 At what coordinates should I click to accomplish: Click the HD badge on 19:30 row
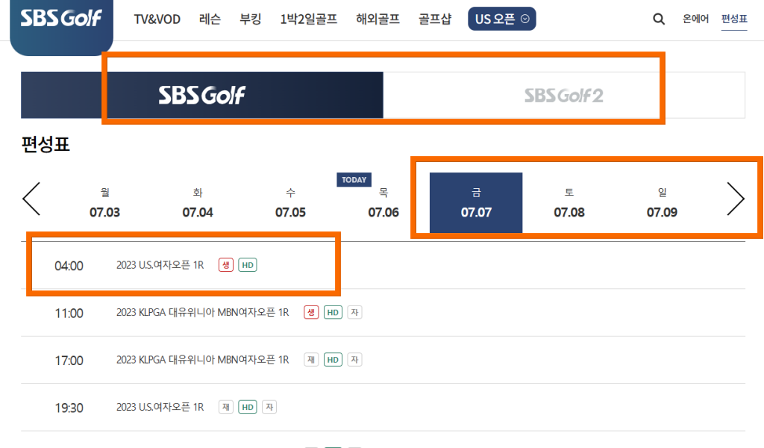pyautogui.click(x=248, y=407)
